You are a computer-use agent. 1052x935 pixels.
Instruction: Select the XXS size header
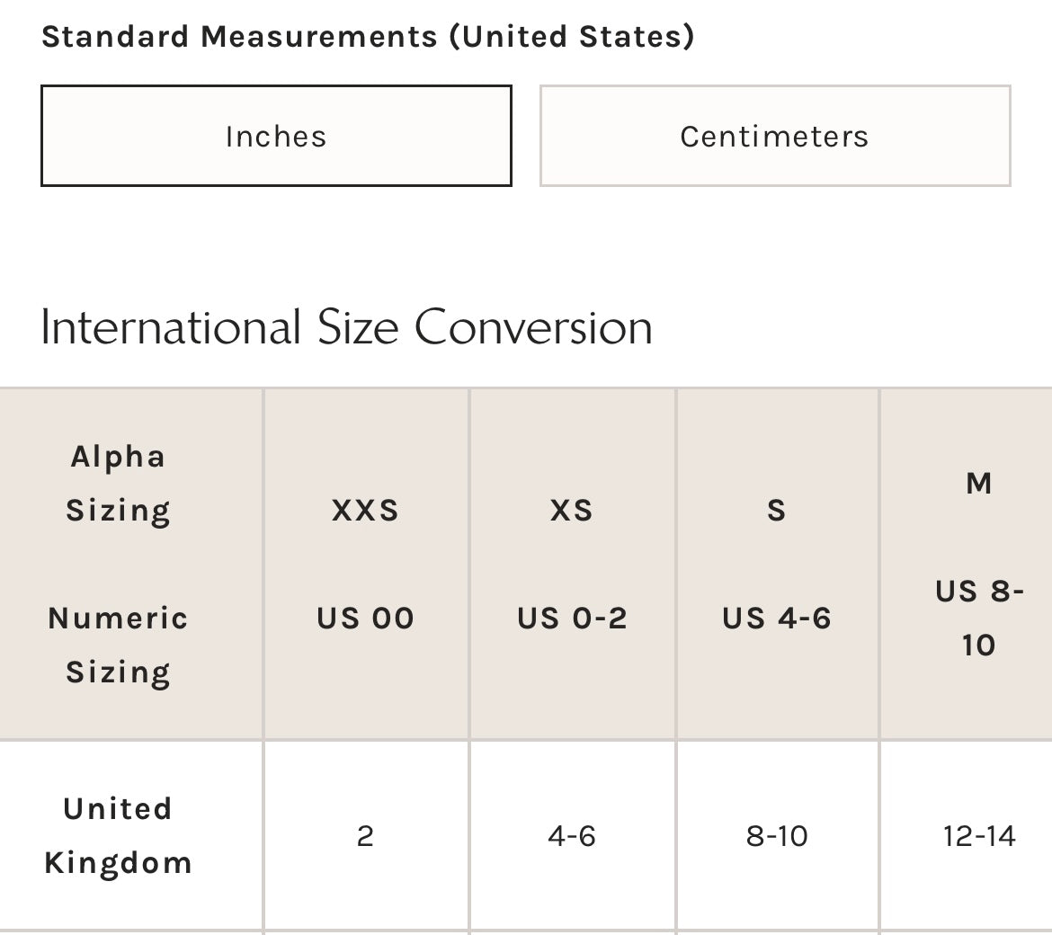pos(365,510)
